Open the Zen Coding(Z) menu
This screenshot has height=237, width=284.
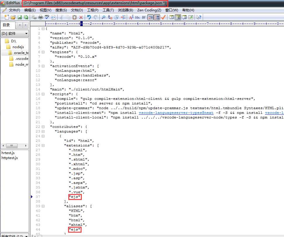[x=149, y=10]
